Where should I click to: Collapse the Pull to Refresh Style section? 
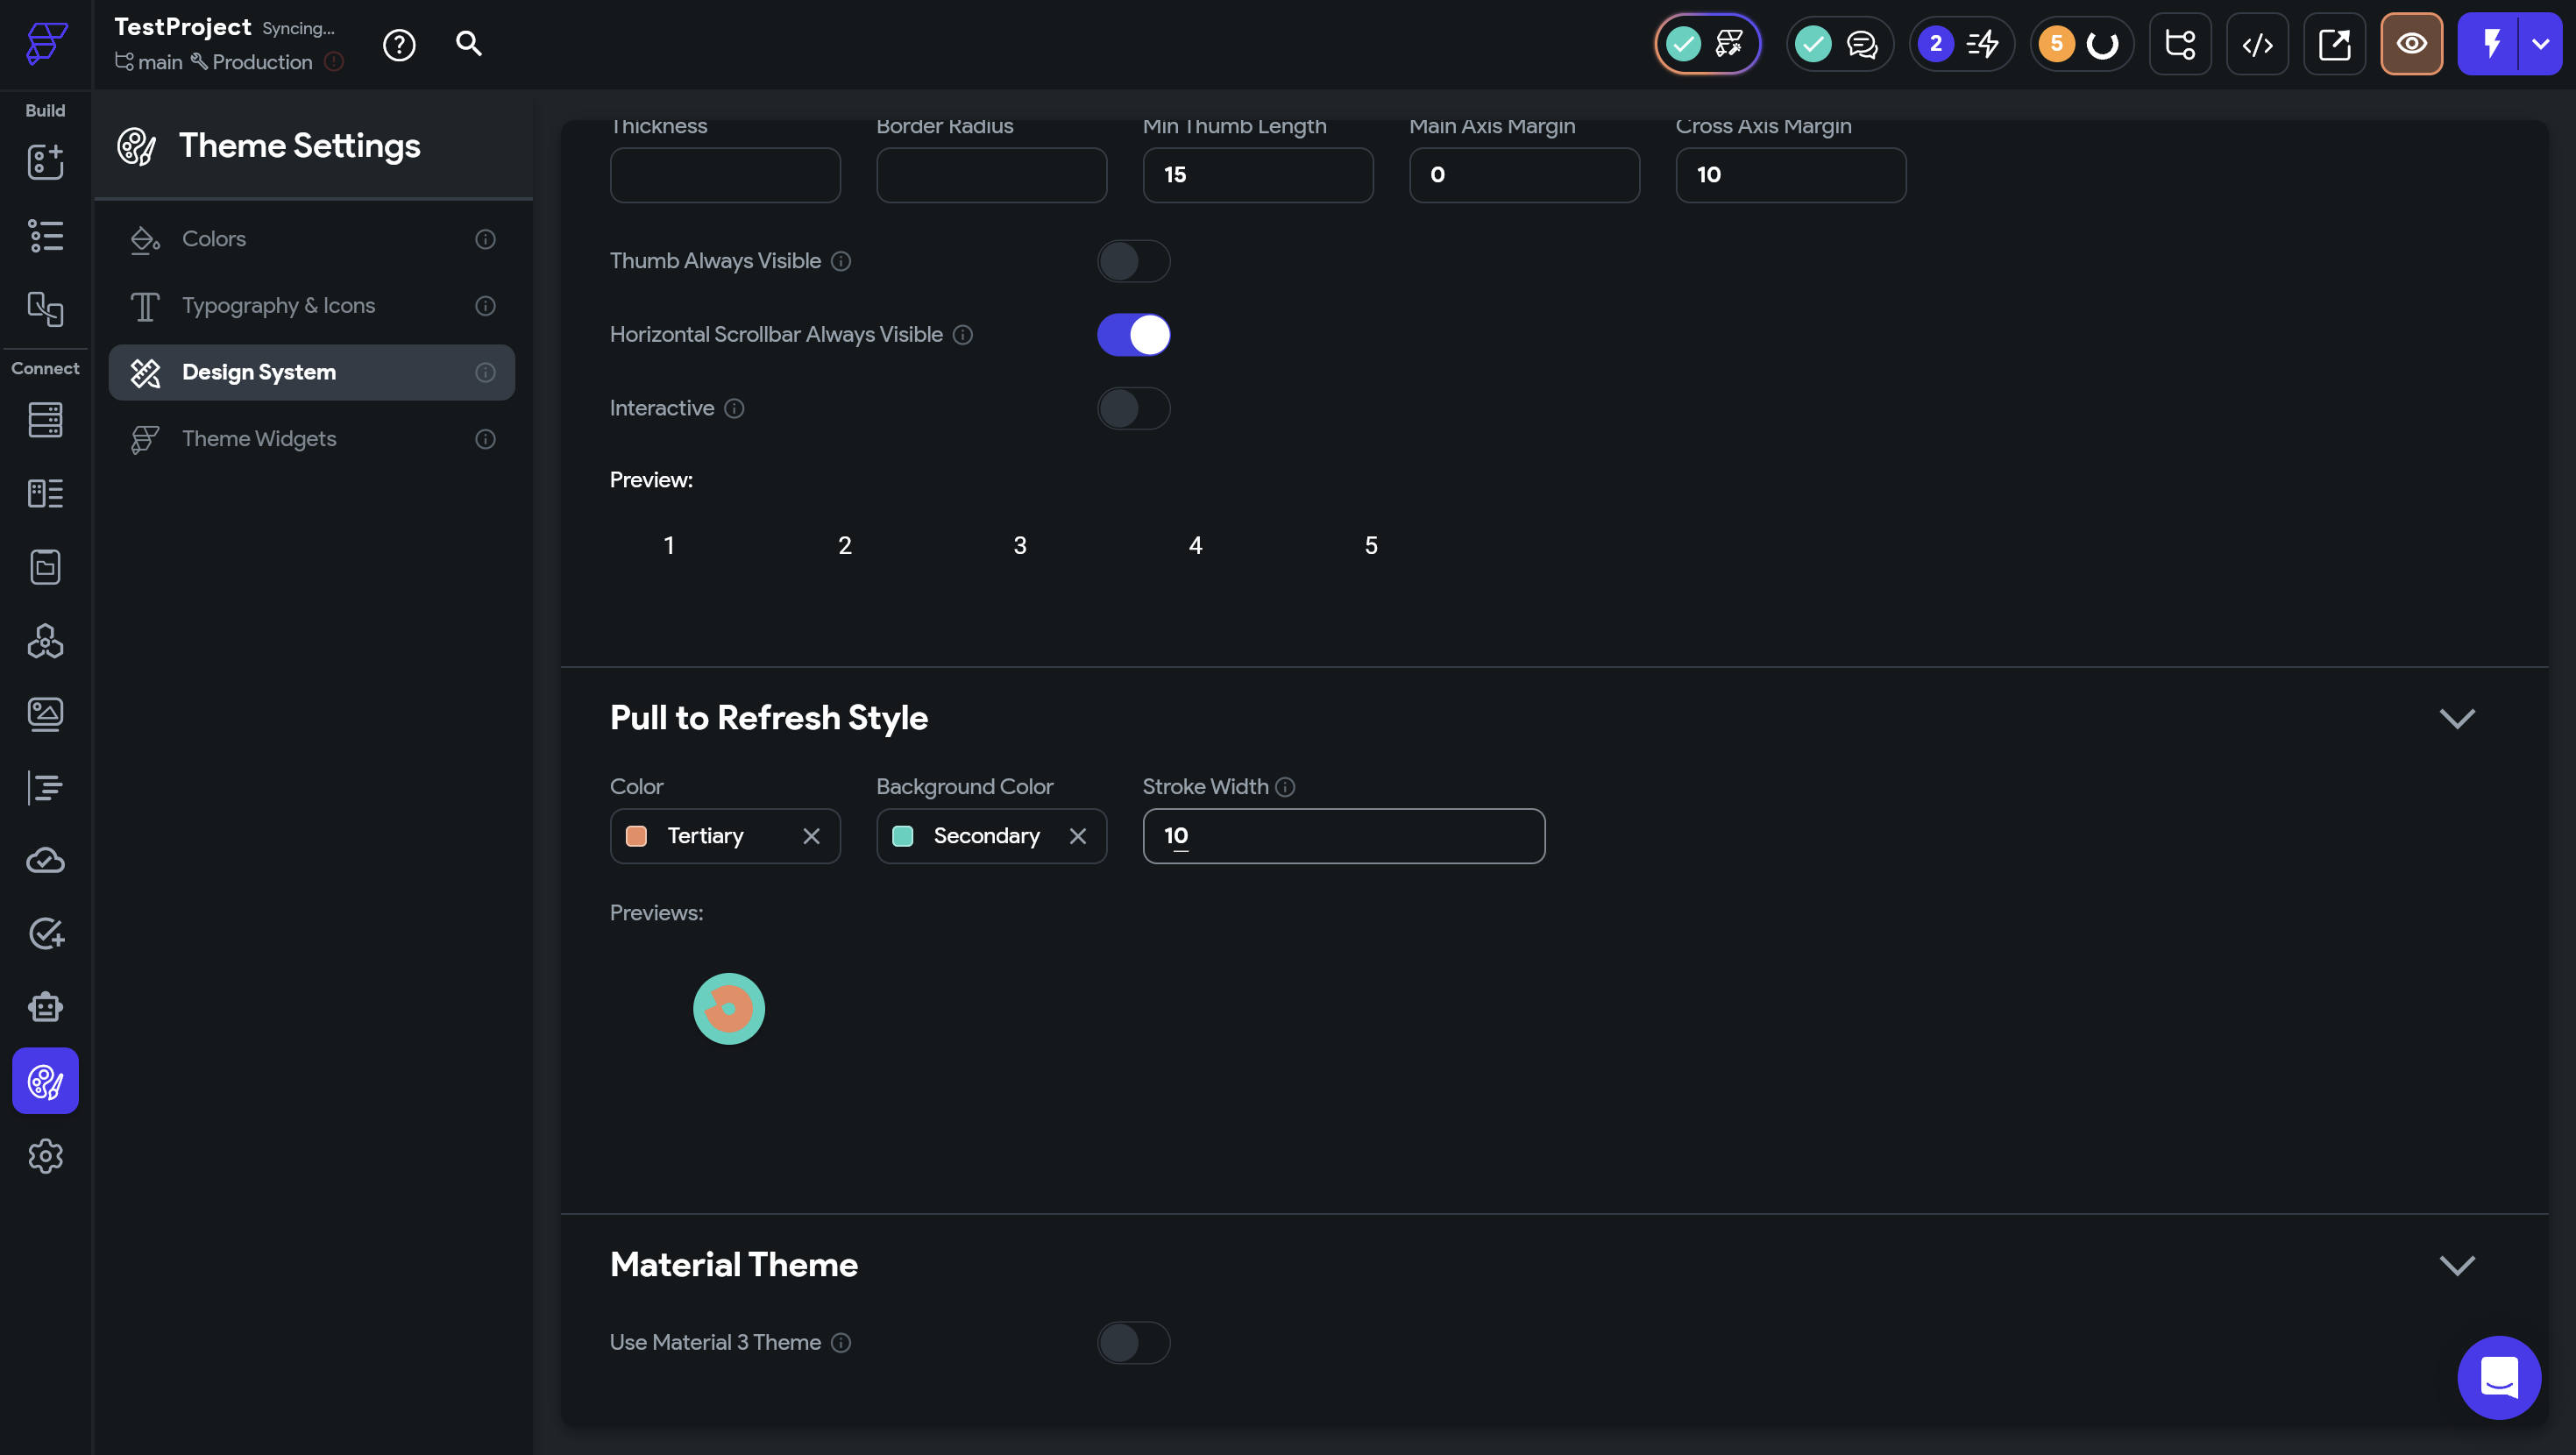[x=2456, y=718]
